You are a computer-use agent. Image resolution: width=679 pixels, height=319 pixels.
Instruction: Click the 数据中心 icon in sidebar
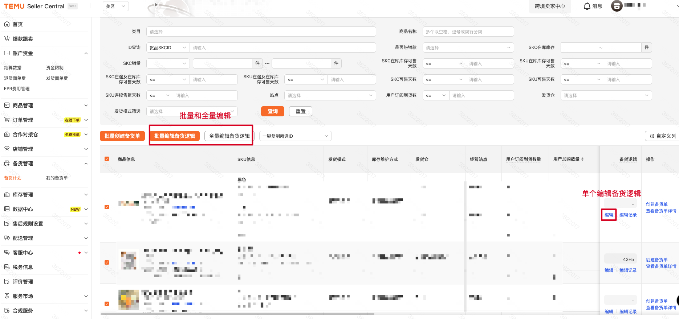7,209
